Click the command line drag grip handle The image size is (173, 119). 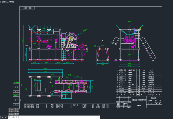(1, 117)
